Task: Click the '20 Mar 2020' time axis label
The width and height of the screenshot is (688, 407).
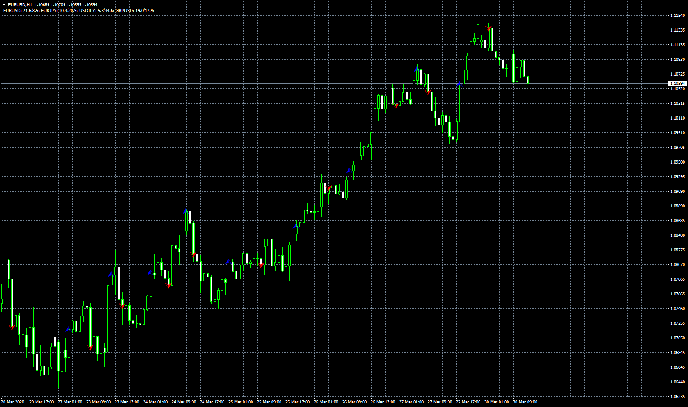Action: [12, 402]
